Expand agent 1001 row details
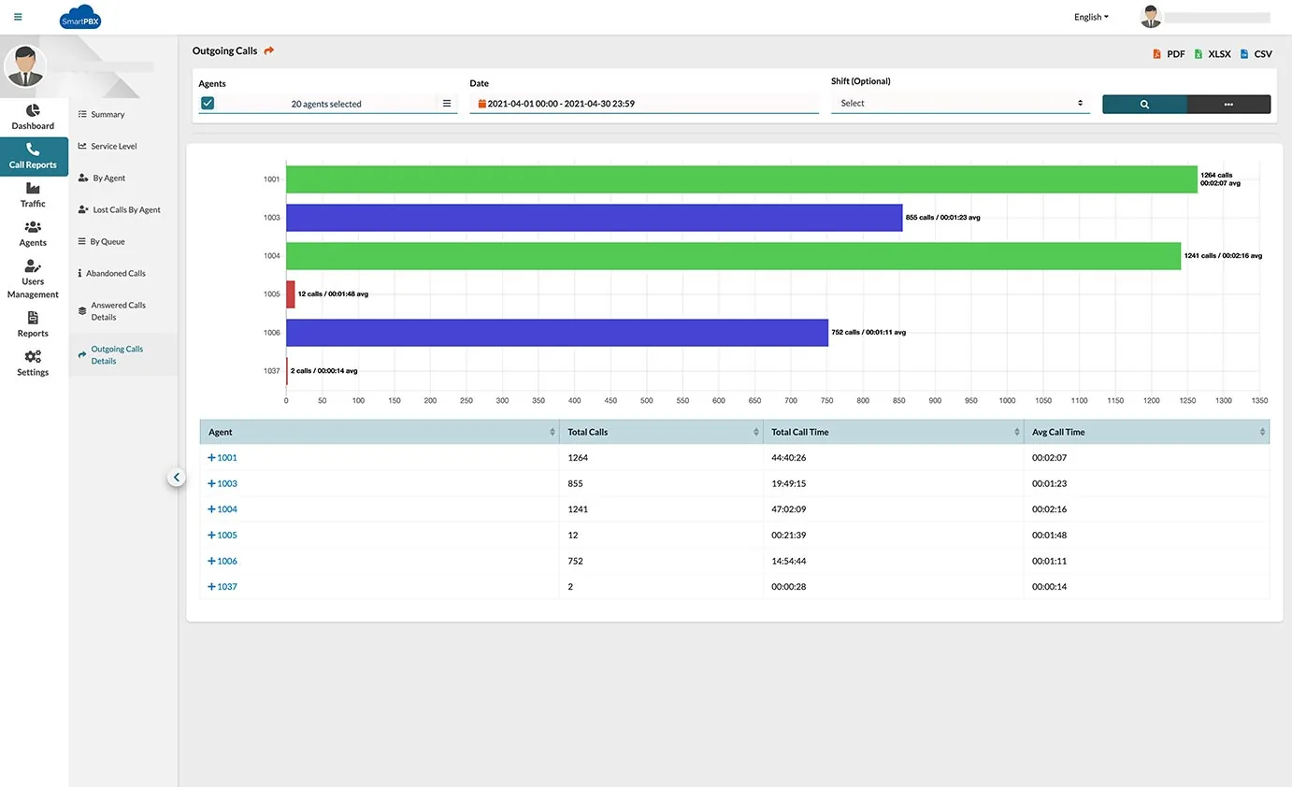 pos(212,458)
